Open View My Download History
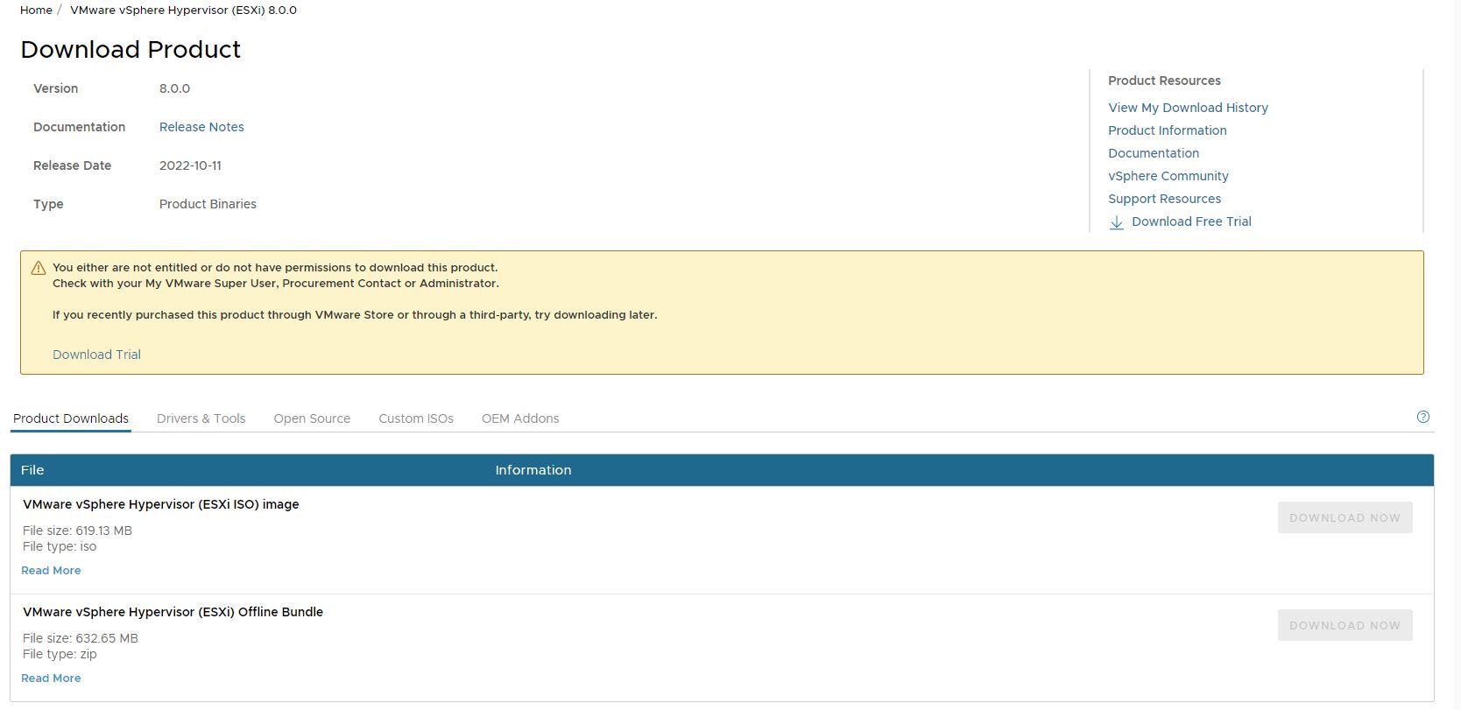The image size is (1461, 710). click(1188, 108)
